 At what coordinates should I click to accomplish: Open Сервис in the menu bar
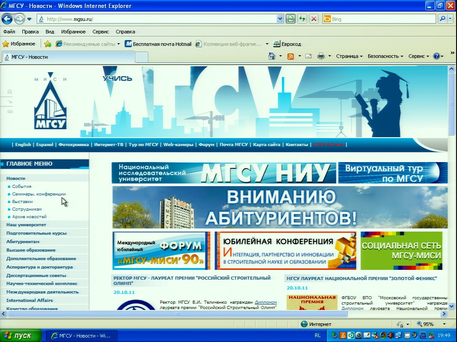[x=100, y=32]
